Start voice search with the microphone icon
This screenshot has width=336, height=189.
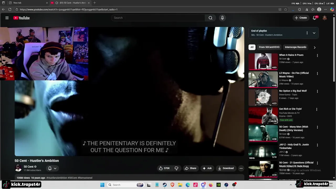222,18
